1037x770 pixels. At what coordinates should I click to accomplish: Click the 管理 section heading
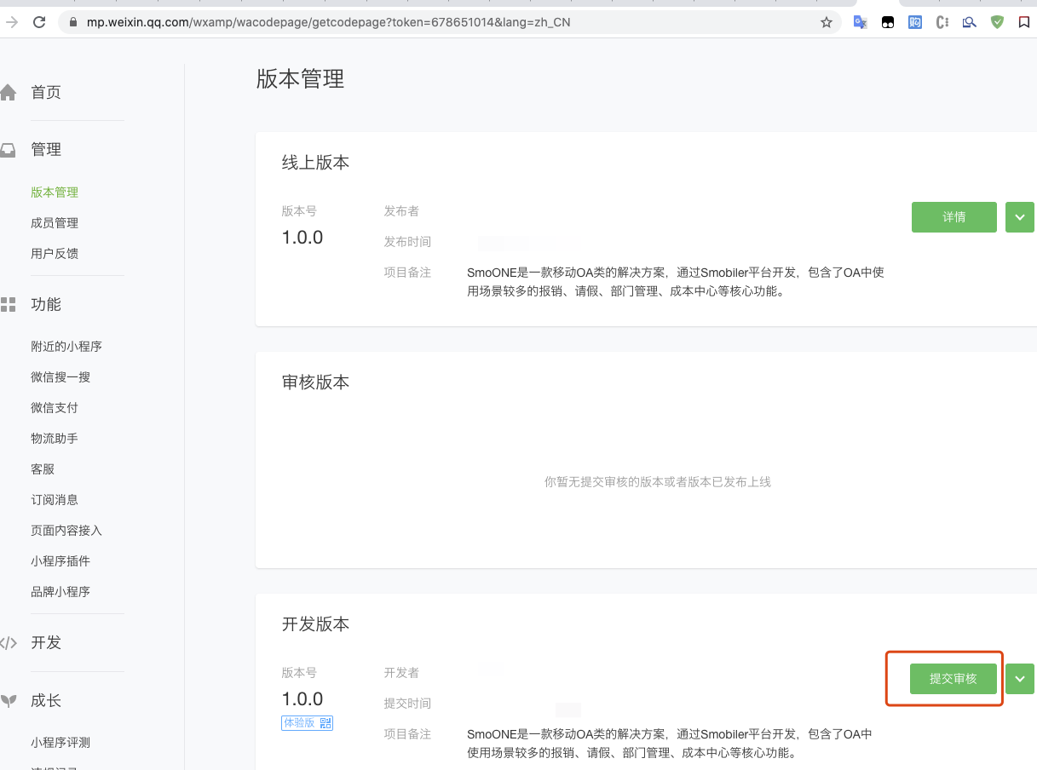46,150
